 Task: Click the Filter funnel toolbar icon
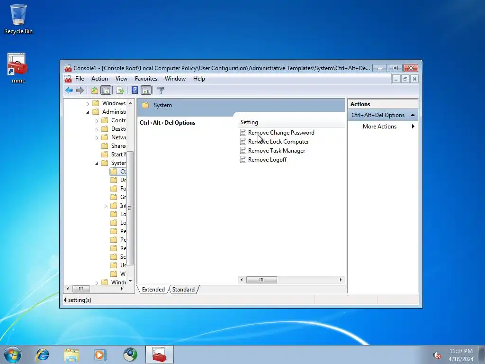point(161,90)
